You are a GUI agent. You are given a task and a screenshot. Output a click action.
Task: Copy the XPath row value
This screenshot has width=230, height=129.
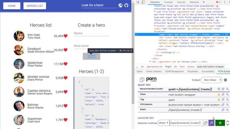click(223, 110)
